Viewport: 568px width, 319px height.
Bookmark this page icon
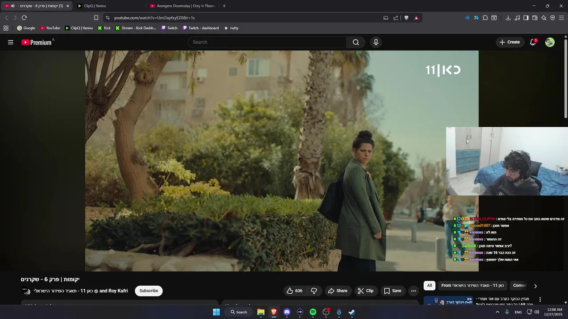pos(96,18)
